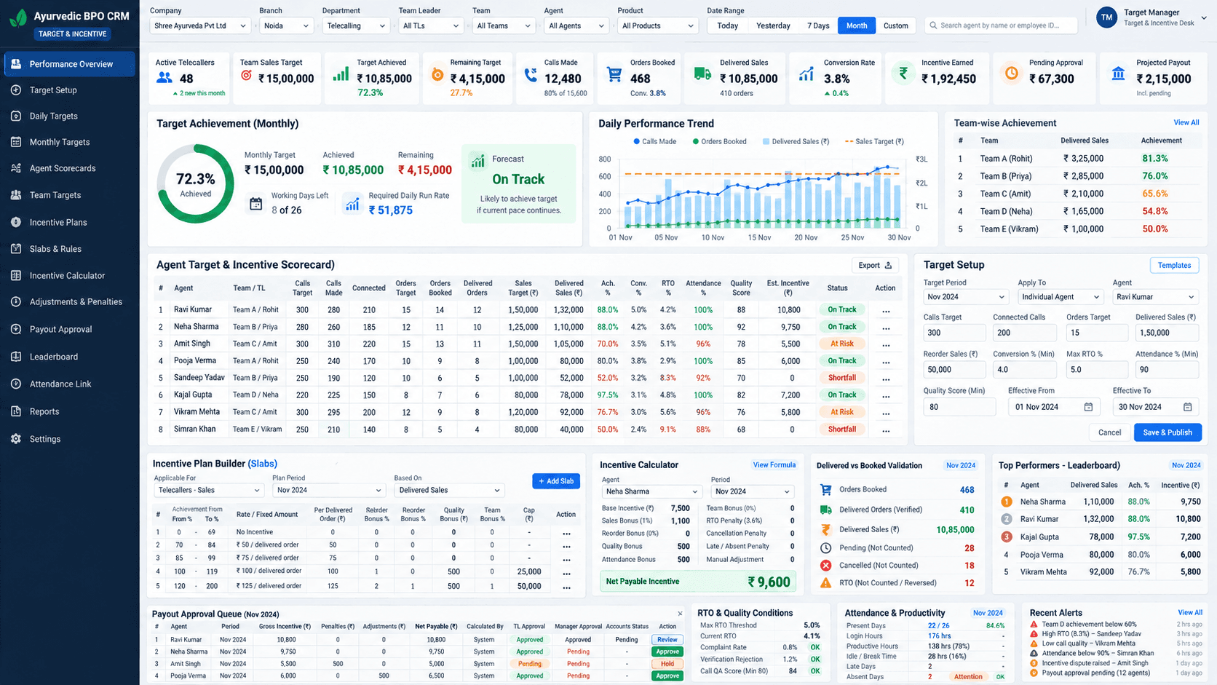Click the Calls Made phone icon

coord(531,74)
